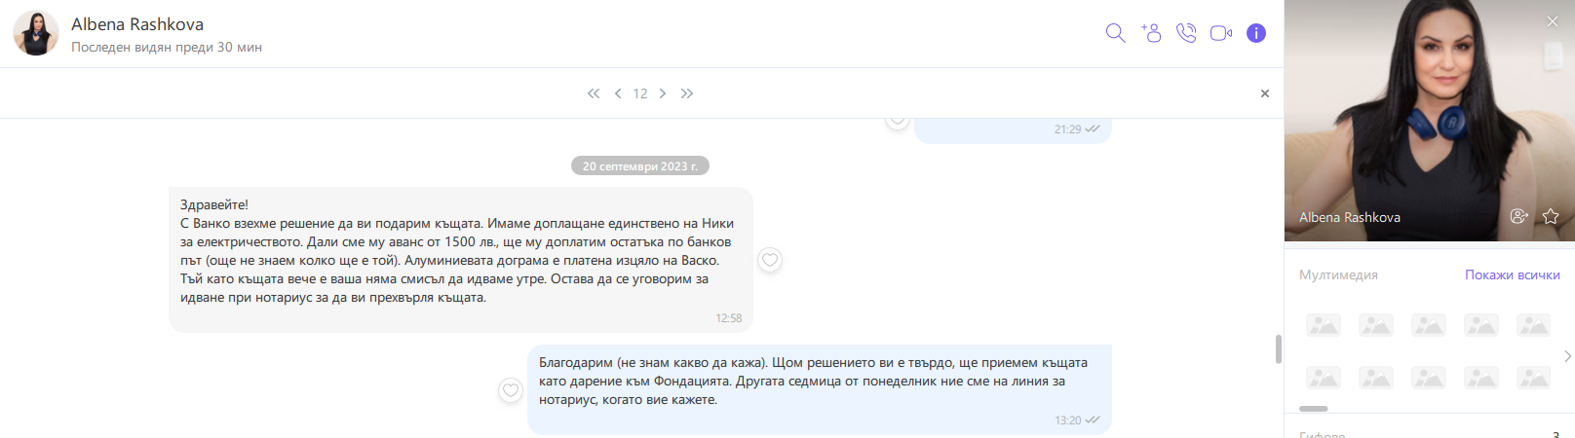Screen dimensions: 1575x438
Task: Like the reply sent at 13:20
Action: pos(511,390)
